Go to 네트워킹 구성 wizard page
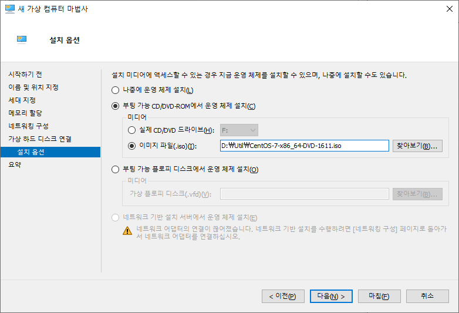The width and height of the screenshot is (459, 313). 28,126
